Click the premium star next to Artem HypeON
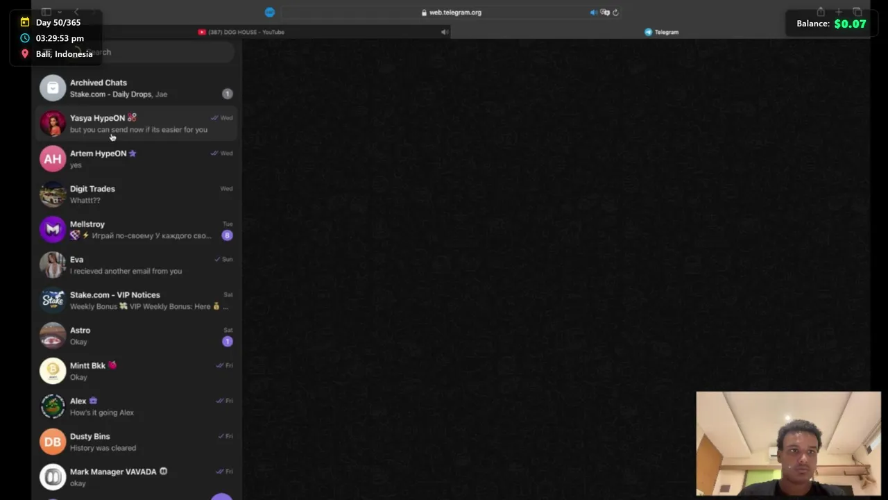 click(133, 153)
